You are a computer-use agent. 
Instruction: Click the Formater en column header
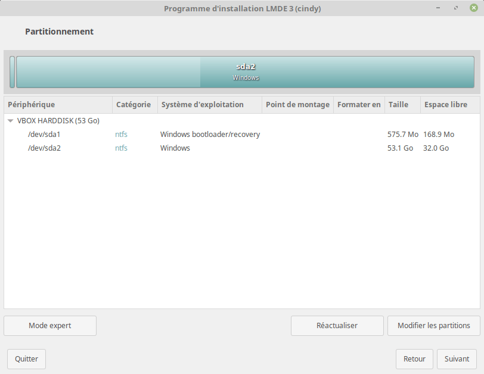(359, 105)
